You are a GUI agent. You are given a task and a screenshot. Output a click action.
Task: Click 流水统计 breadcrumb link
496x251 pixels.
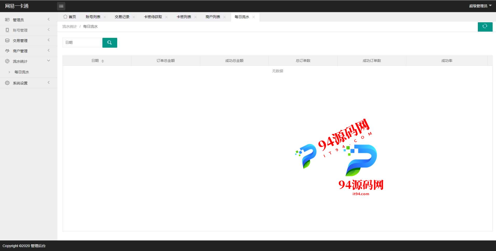[x=69, y=26]
